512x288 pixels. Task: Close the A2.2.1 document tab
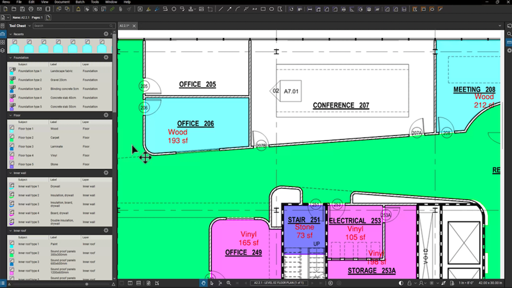(134, 26)
